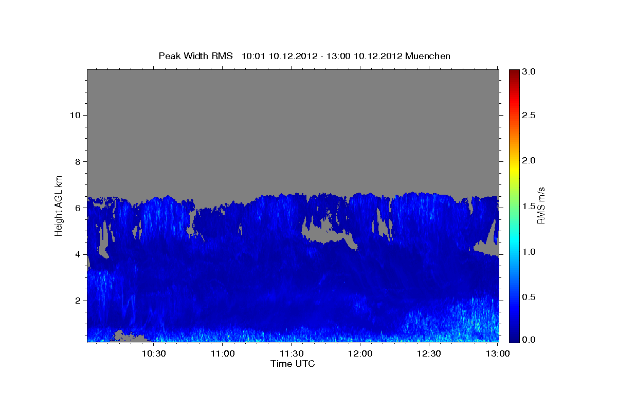Click the 11:30 time tick label
The image size is (617, 411).
(x=292, y=353)
